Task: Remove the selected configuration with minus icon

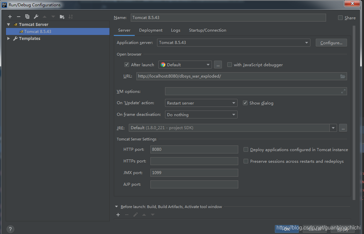Action: click(19, 17)
